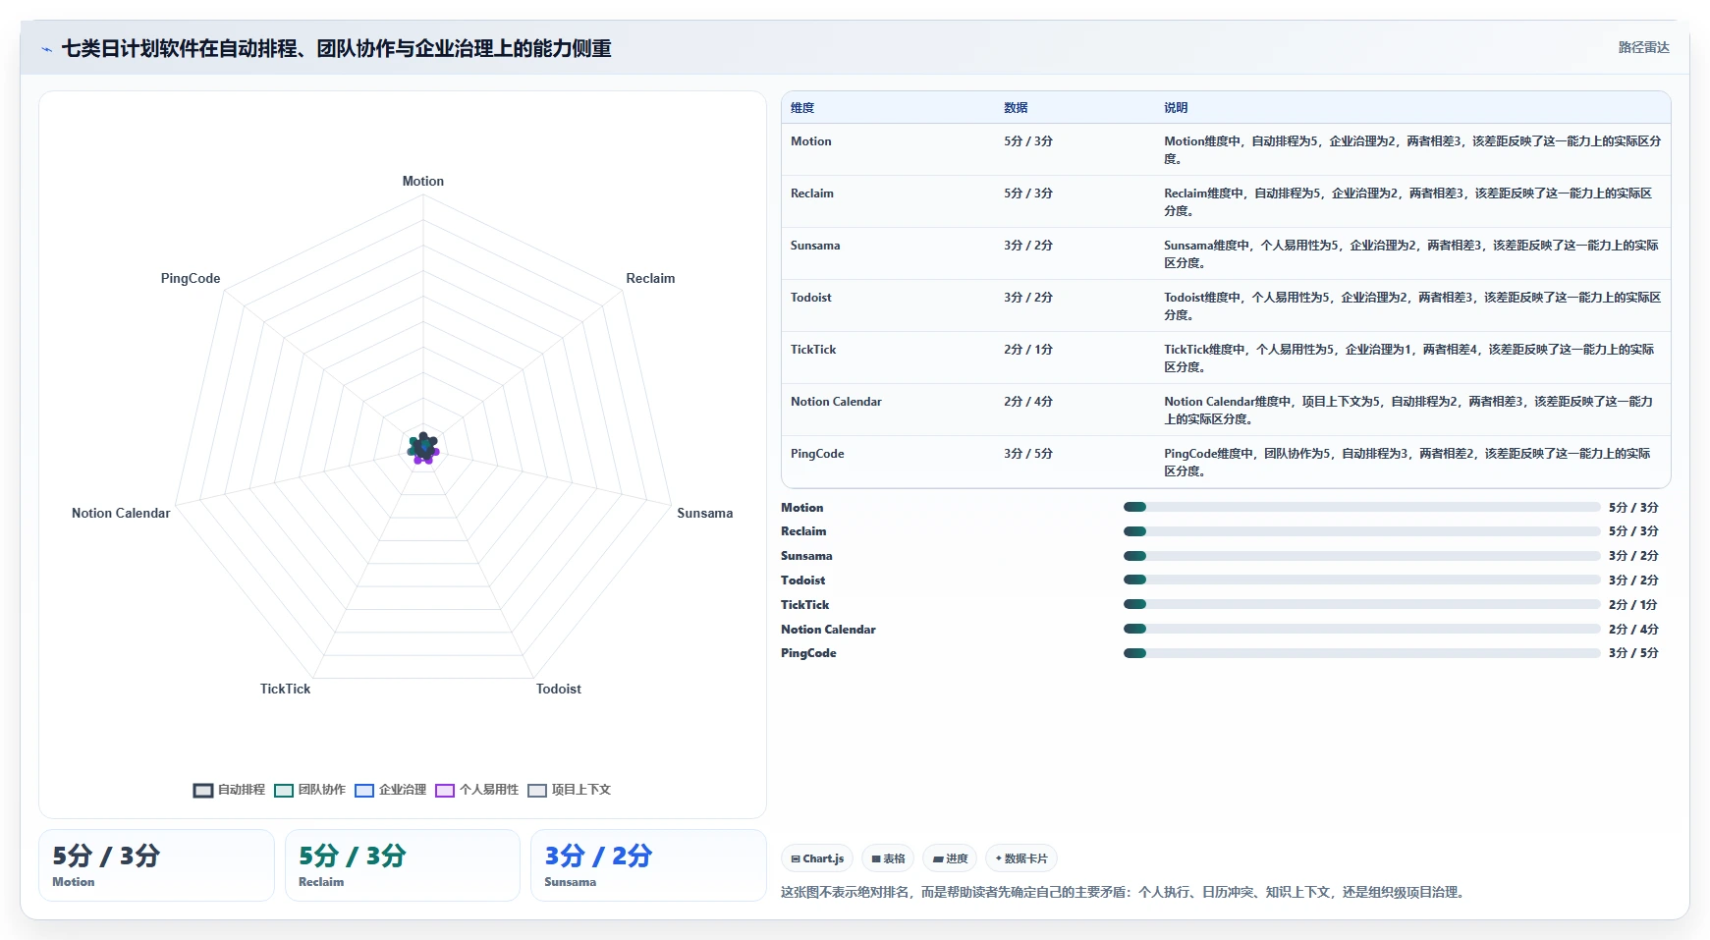
Task: Click the 2分 / 4分 table cell
Action: tap(1027, 402)
